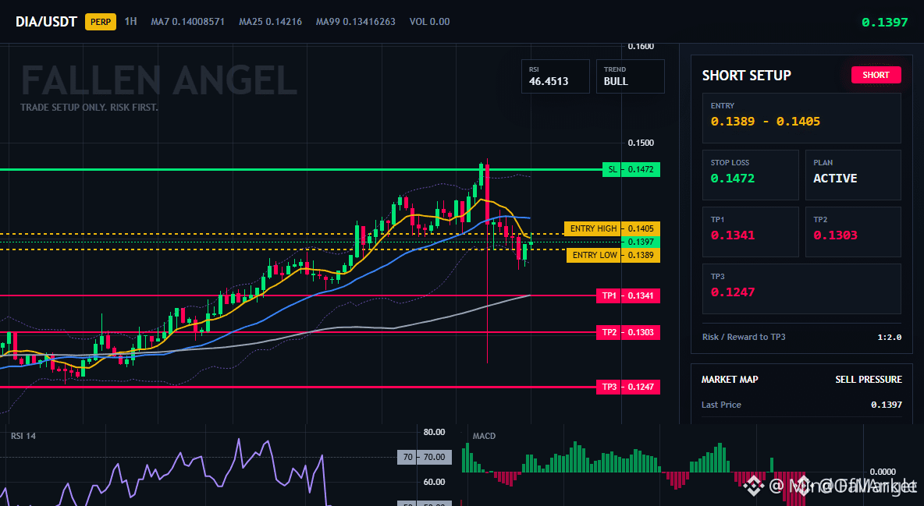Click the red SHORT badge
This screenshot has width=924, height=506.
click(876, 75)
